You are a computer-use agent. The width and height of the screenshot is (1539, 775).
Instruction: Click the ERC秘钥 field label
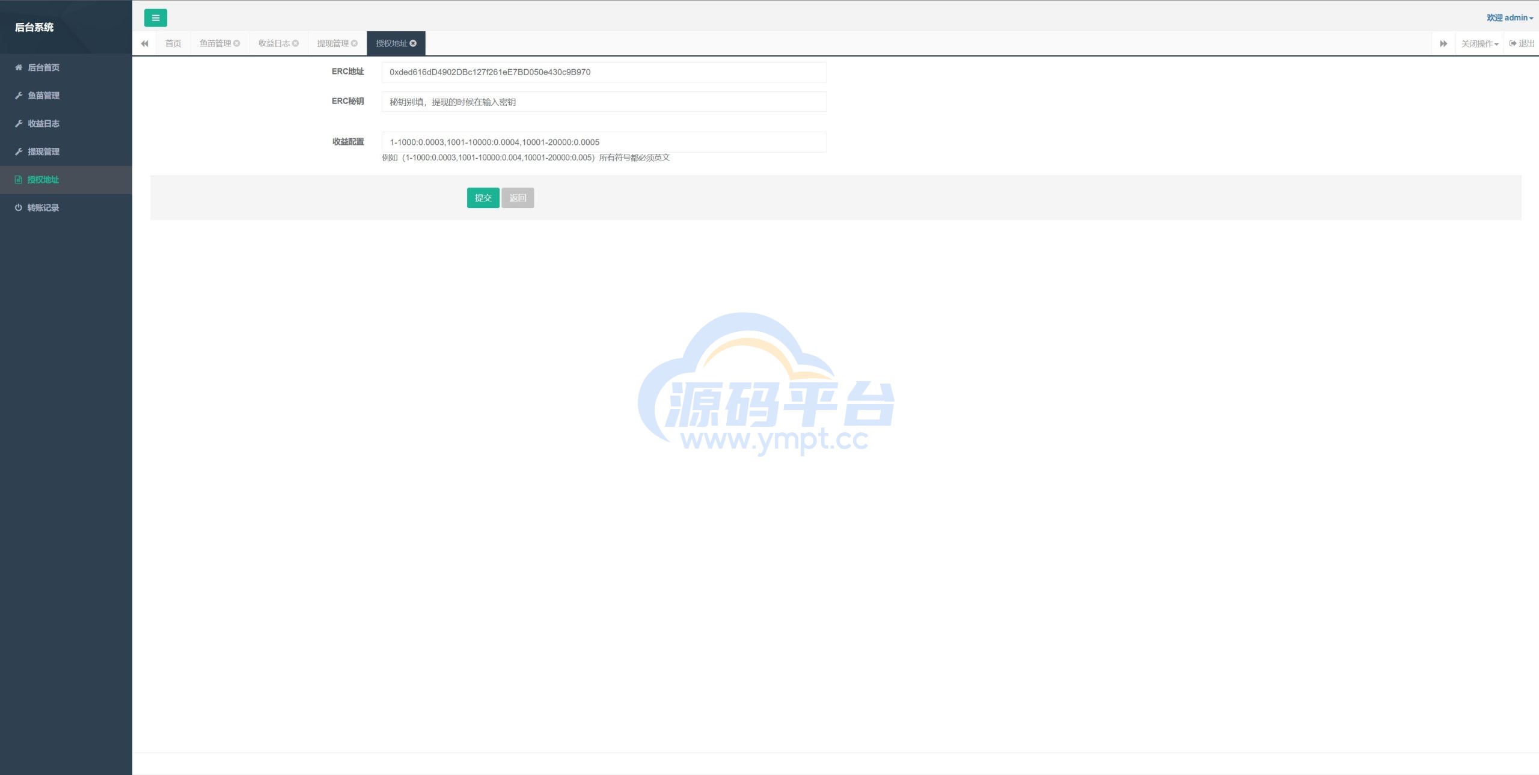pos(347,101)
